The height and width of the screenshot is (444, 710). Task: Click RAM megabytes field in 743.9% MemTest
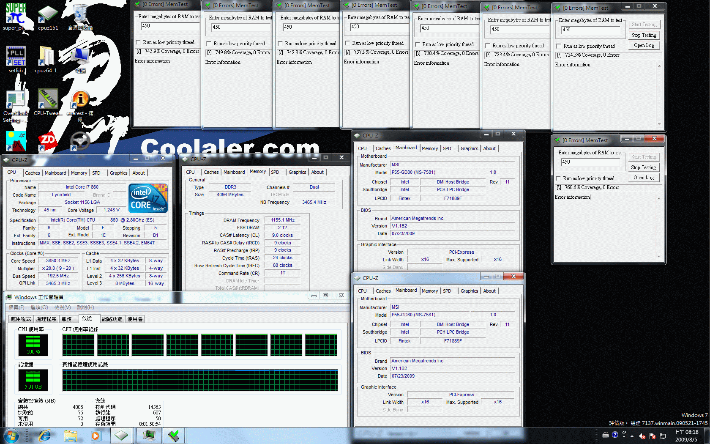(170, 26)
